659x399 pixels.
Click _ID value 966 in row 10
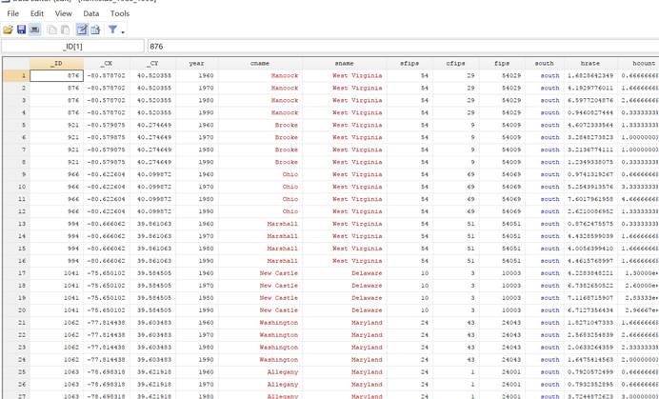click(x=74, y=187)
